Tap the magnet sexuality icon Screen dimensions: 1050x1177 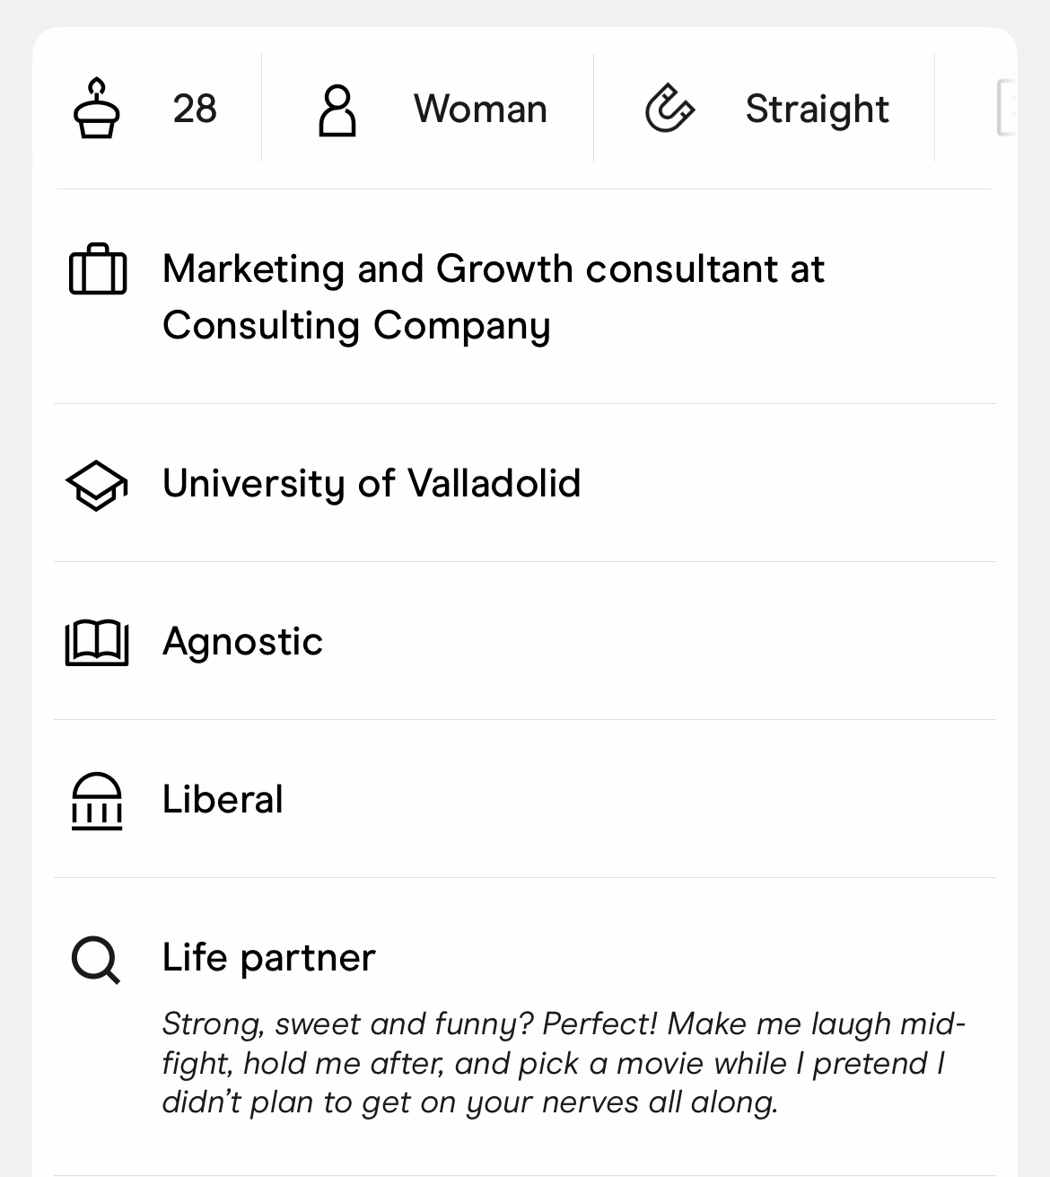pos(669,108)
